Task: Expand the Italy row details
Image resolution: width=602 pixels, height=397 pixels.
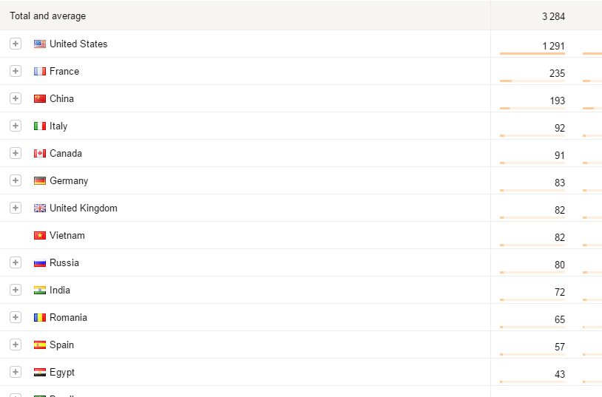Action: pyautogui.click(x=16, y=126)
